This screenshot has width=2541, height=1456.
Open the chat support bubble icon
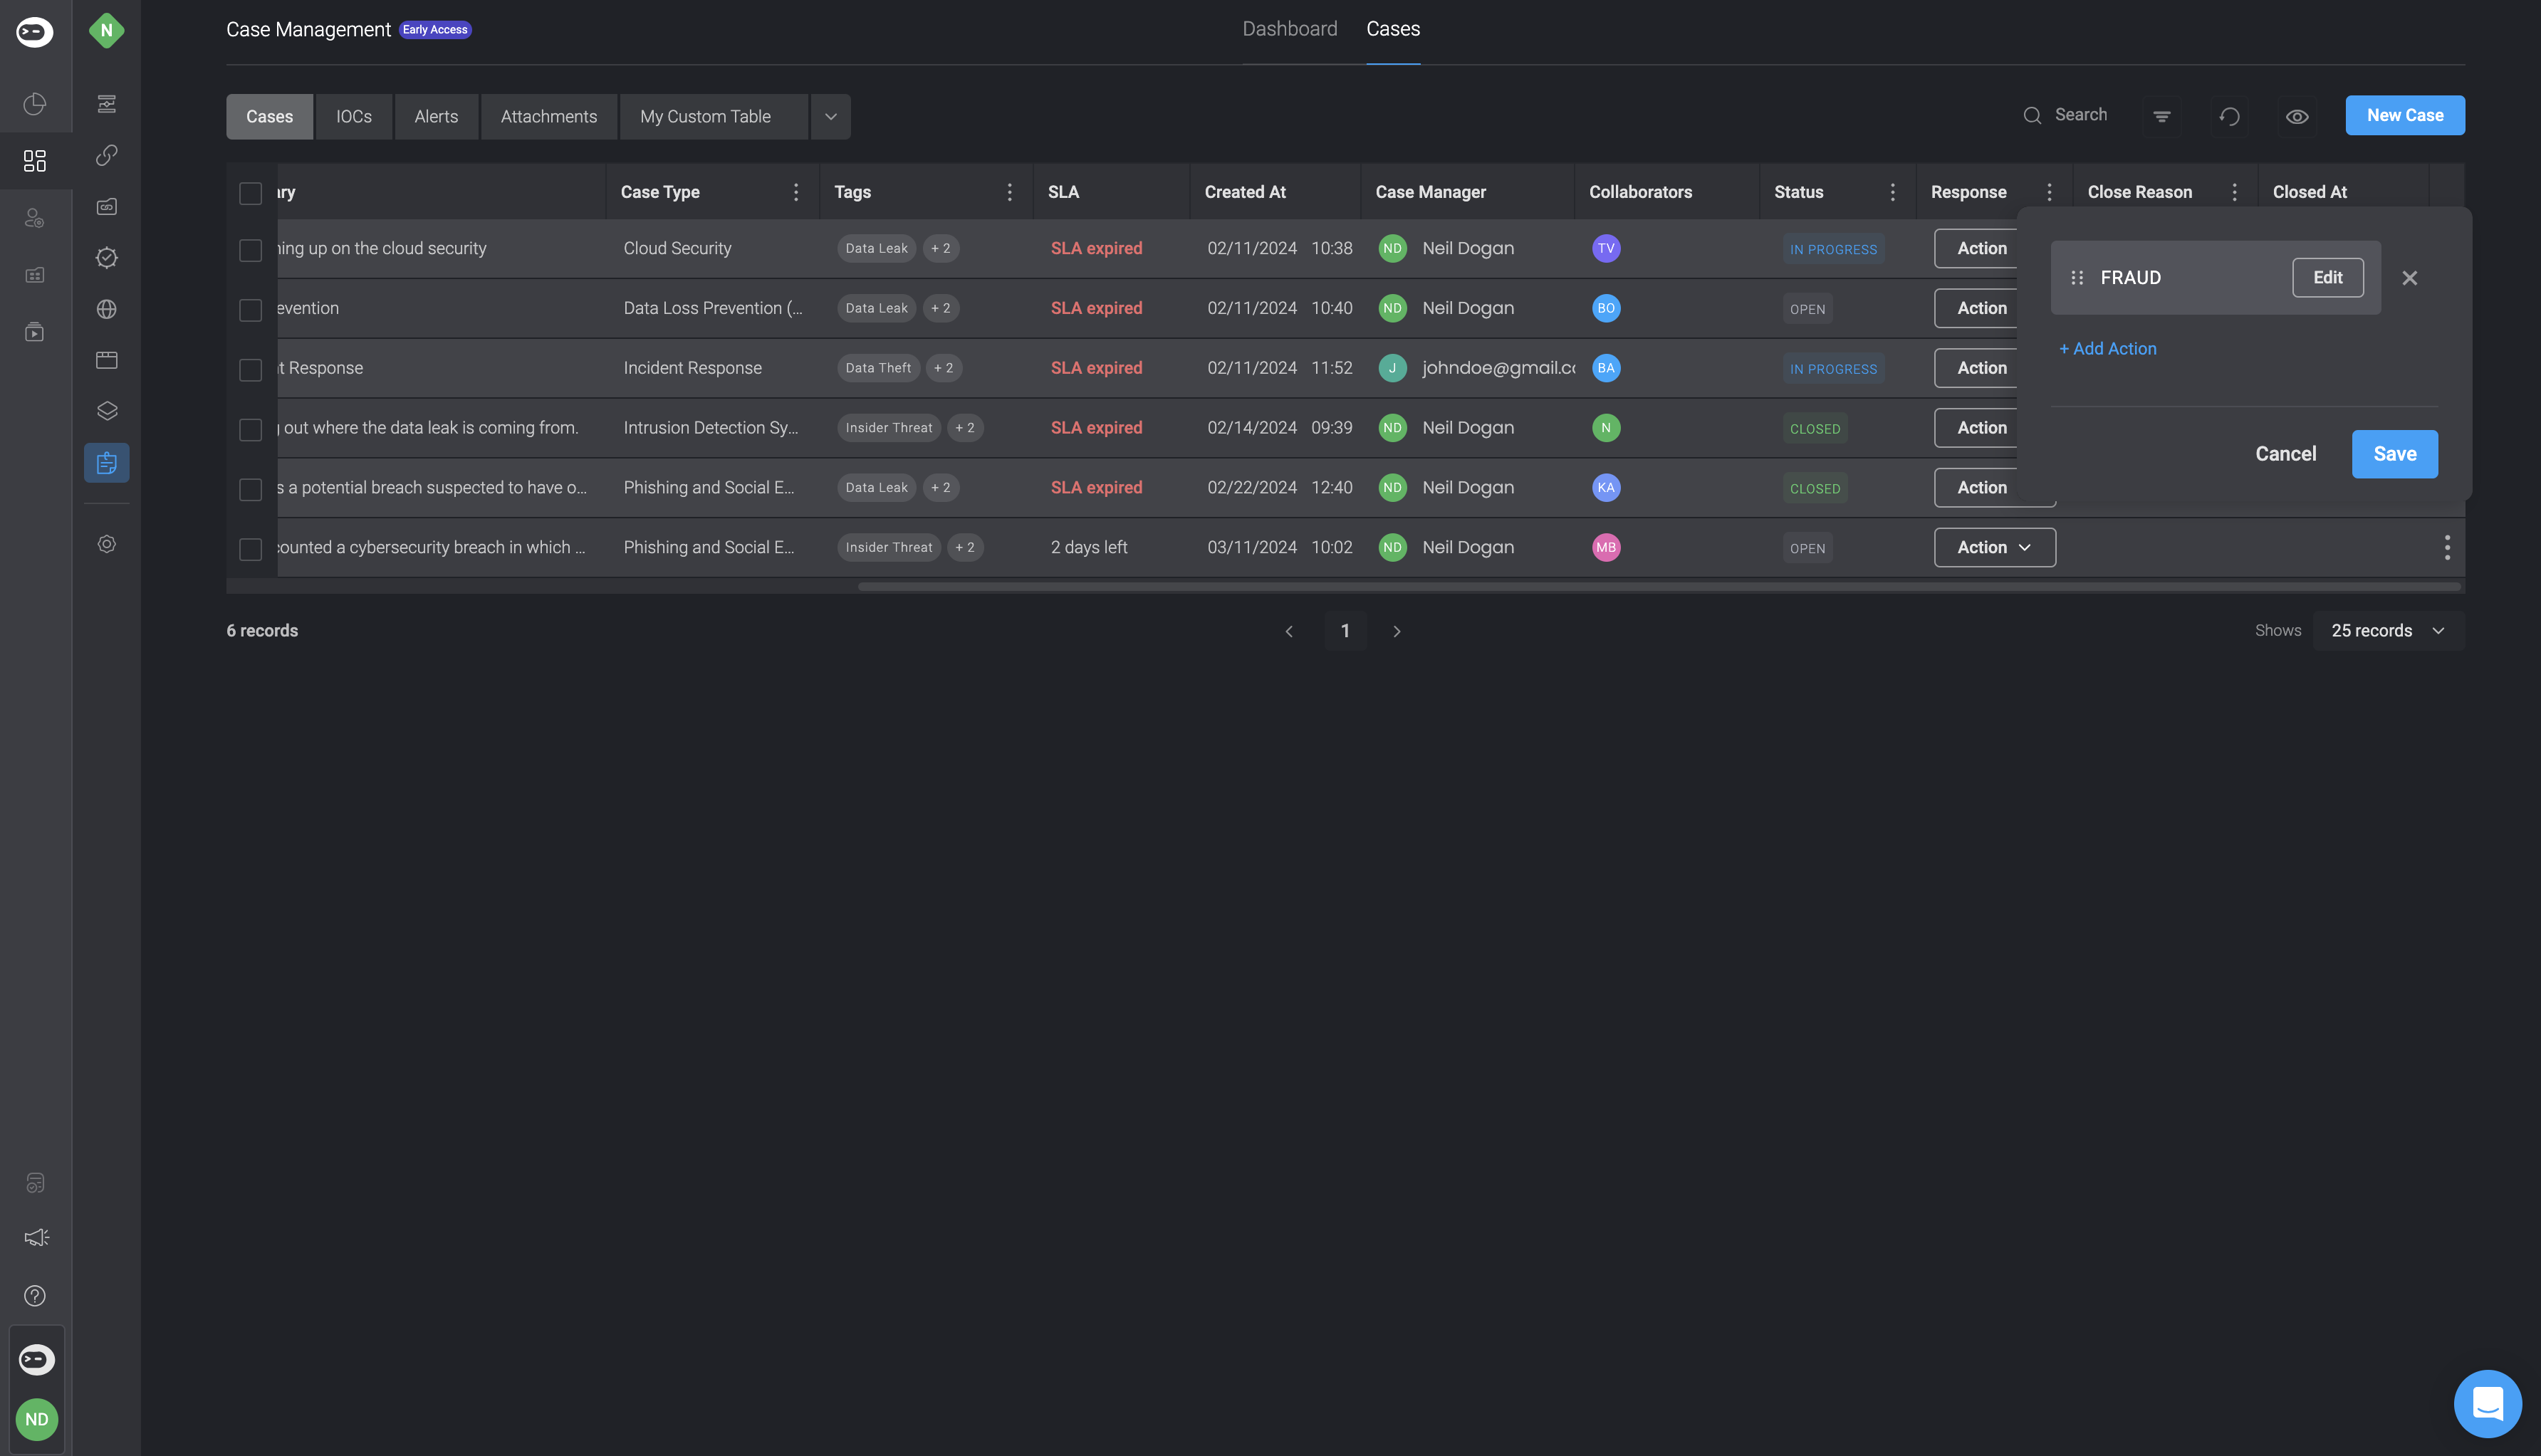(2487, 1403)
